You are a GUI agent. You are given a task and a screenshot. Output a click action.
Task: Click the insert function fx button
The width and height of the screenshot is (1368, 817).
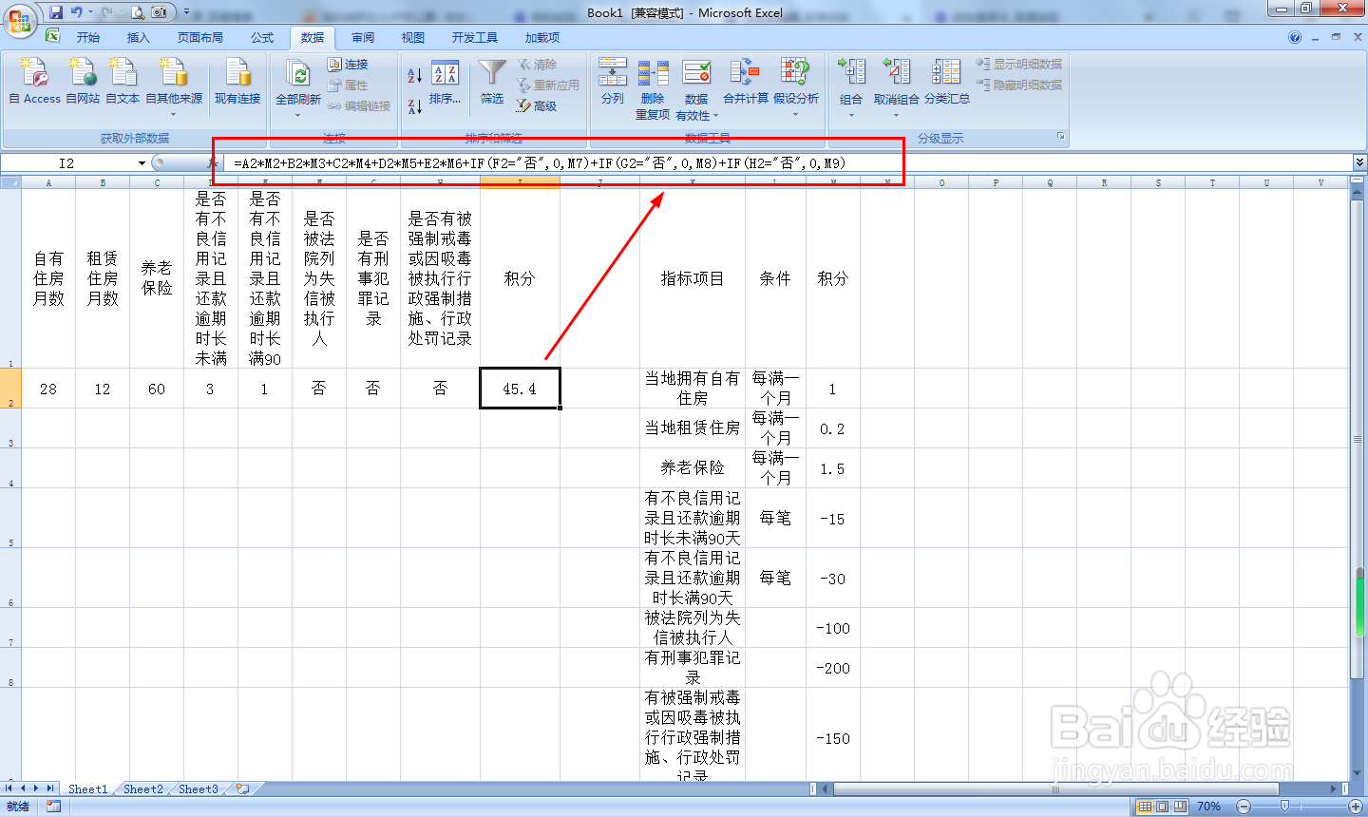[x=212, y=163]
